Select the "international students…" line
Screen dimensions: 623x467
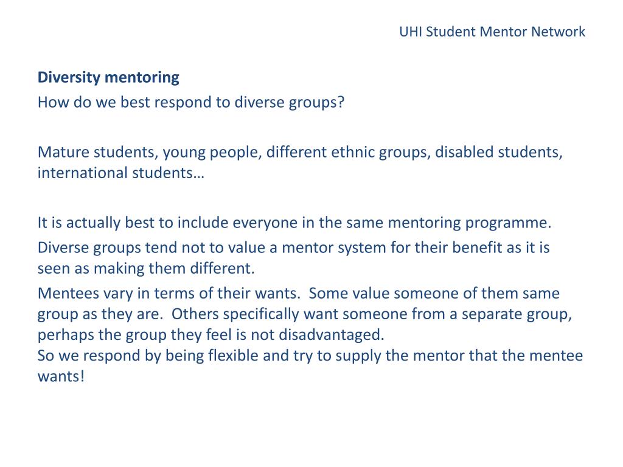tap(121, 173)
